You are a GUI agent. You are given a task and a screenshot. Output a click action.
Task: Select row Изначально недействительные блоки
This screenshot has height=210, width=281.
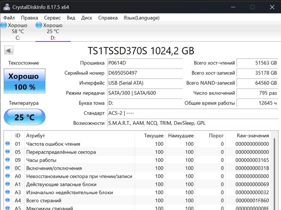(x=137, y=192)
